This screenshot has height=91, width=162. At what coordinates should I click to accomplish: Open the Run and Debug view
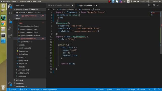[10, 28]
